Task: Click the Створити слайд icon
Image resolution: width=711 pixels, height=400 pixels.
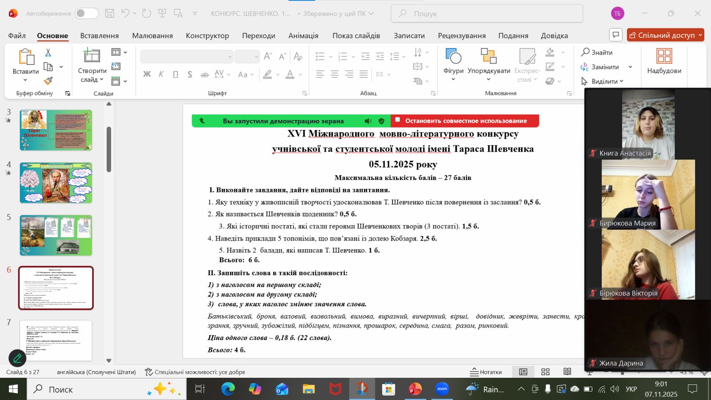Action: point(92,56)
